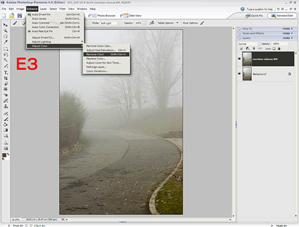Click the foreground color swatch
The width and height of the screenshot is (299, 227).
point(4,155)
